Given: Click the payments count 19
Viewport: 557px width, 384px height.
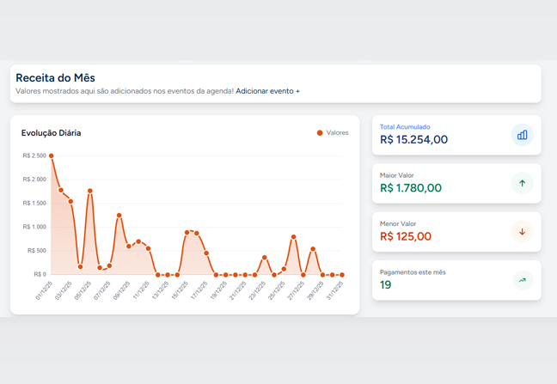Looking at the screenshot, I should click(x=386, y=285).
